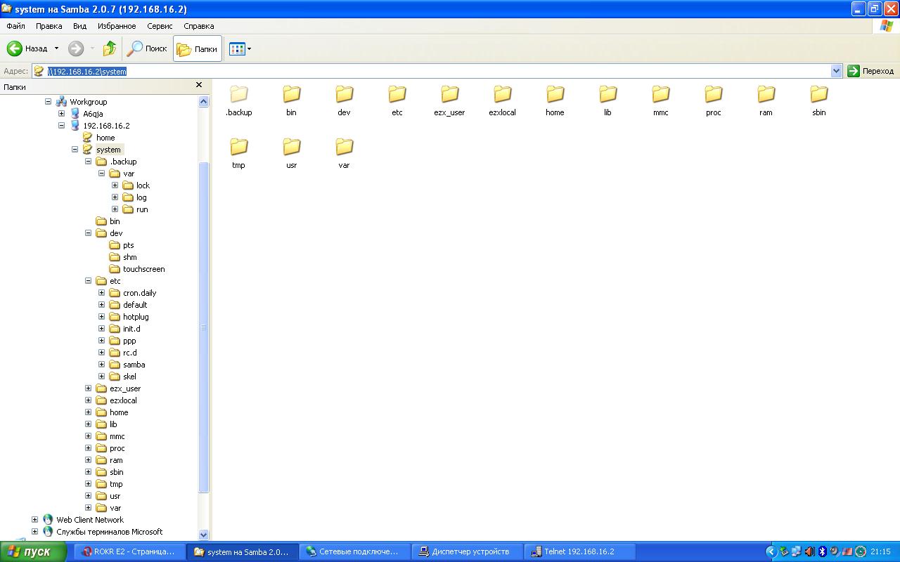The image size is (900, 562).
Task: Click the folder tree vertical scrollbar thumb
Action: coord(204,327)
